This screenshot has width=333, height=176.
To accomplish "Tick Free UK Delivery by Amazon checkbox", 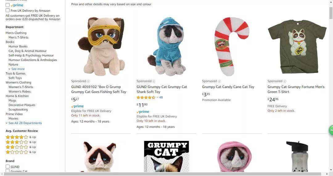I will click(8, 10).
